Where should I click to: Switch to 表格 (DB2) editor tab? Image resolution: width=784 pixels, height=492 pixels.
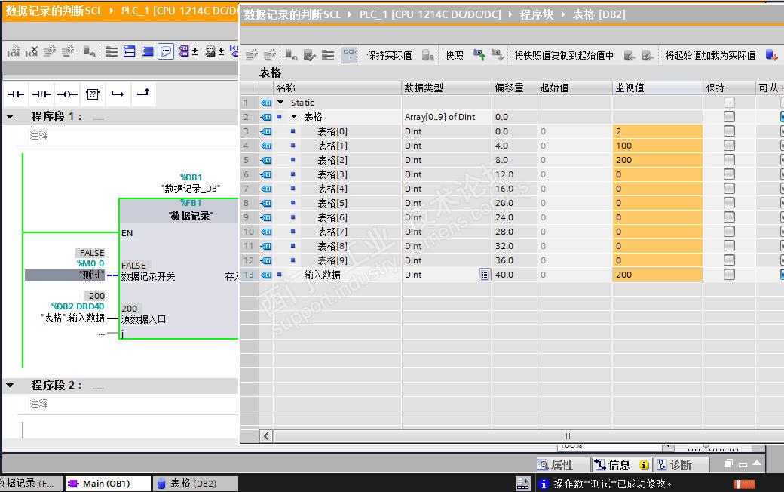[195, 484]
